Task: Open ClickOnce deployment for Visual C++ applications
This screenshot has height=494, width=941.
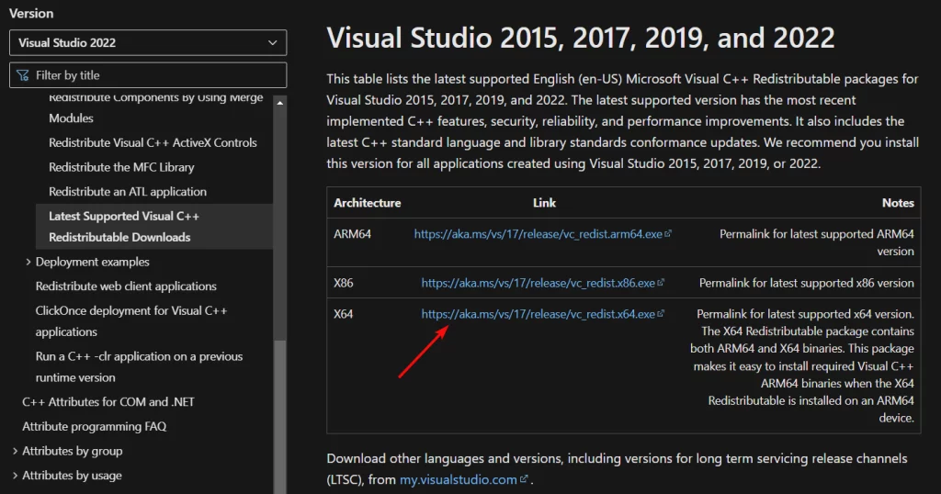Action: click(130, 321)
